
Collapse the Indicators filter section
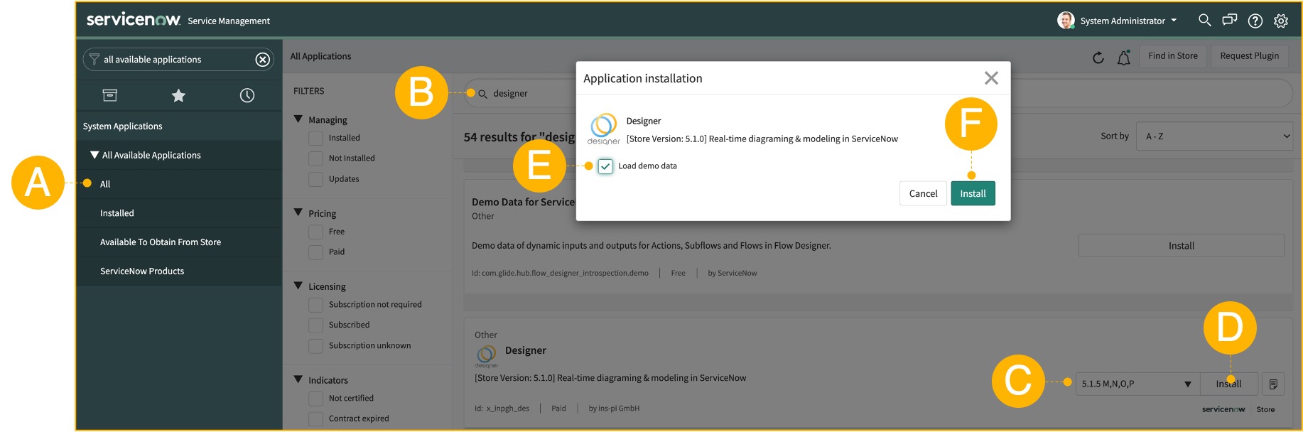pos(298,379)
